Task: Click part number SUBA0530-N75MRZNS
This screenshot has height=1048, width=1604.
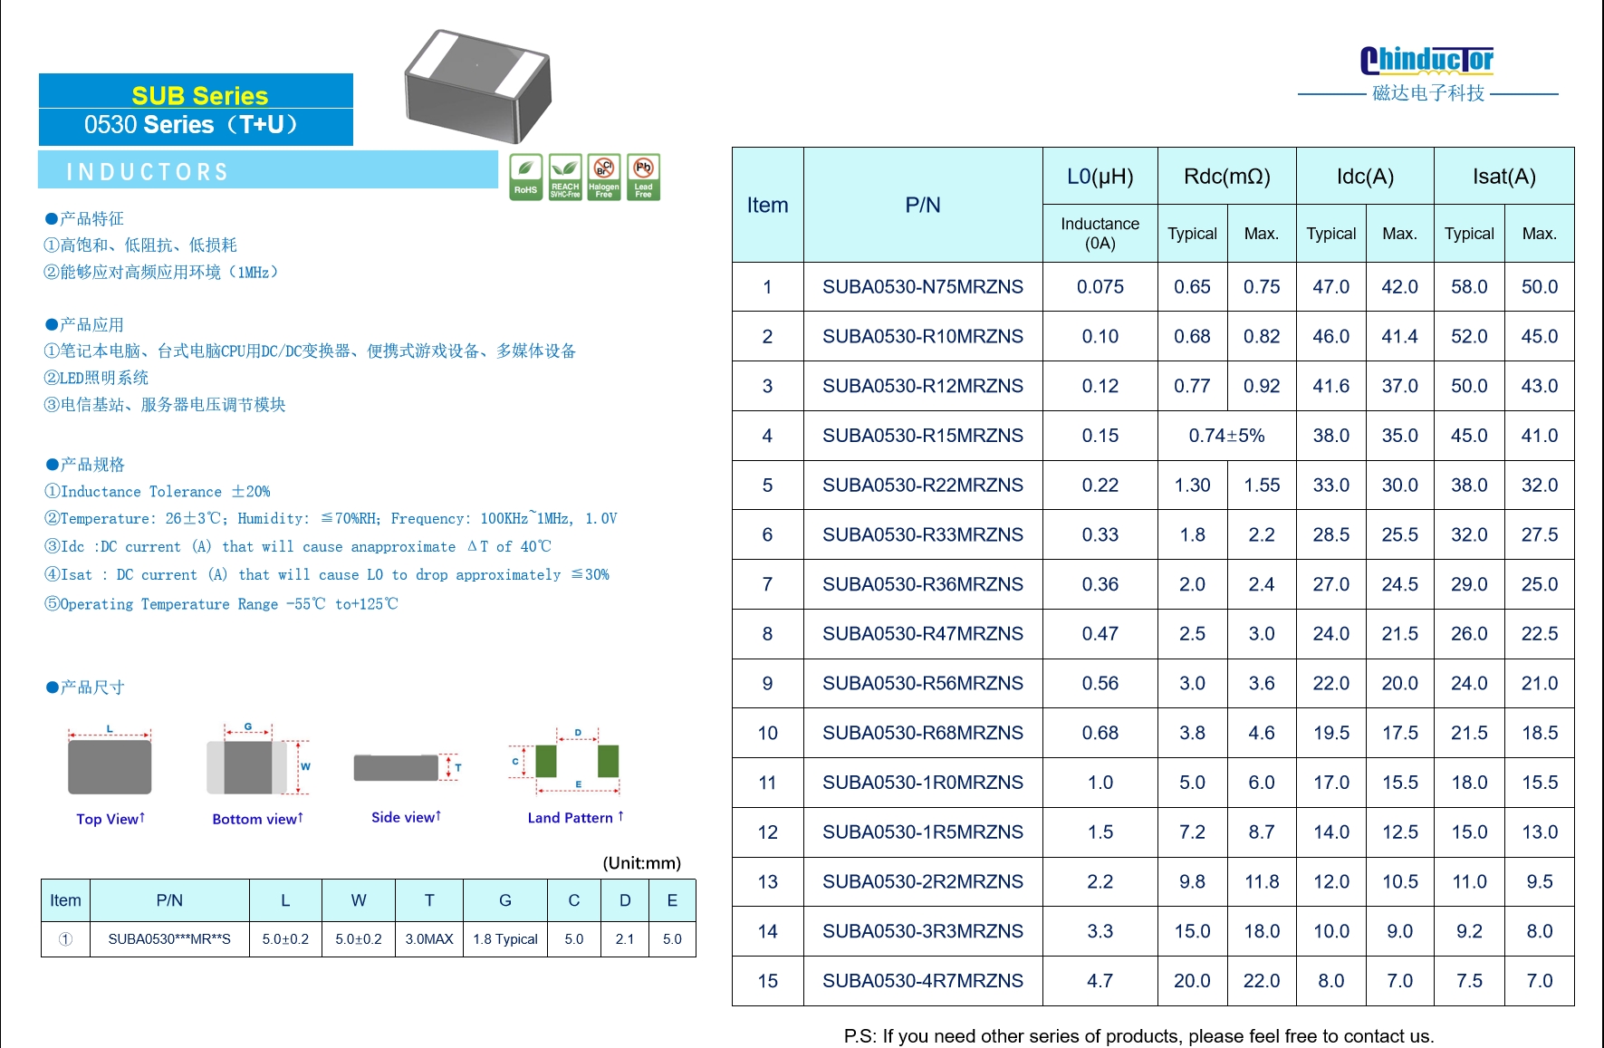Action: coord(923,287)
